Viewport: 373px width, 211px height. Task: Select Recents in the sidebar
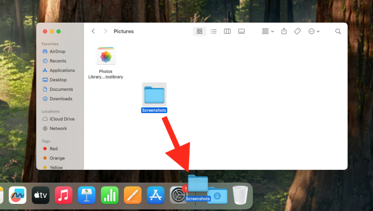(x=58, y=61)
